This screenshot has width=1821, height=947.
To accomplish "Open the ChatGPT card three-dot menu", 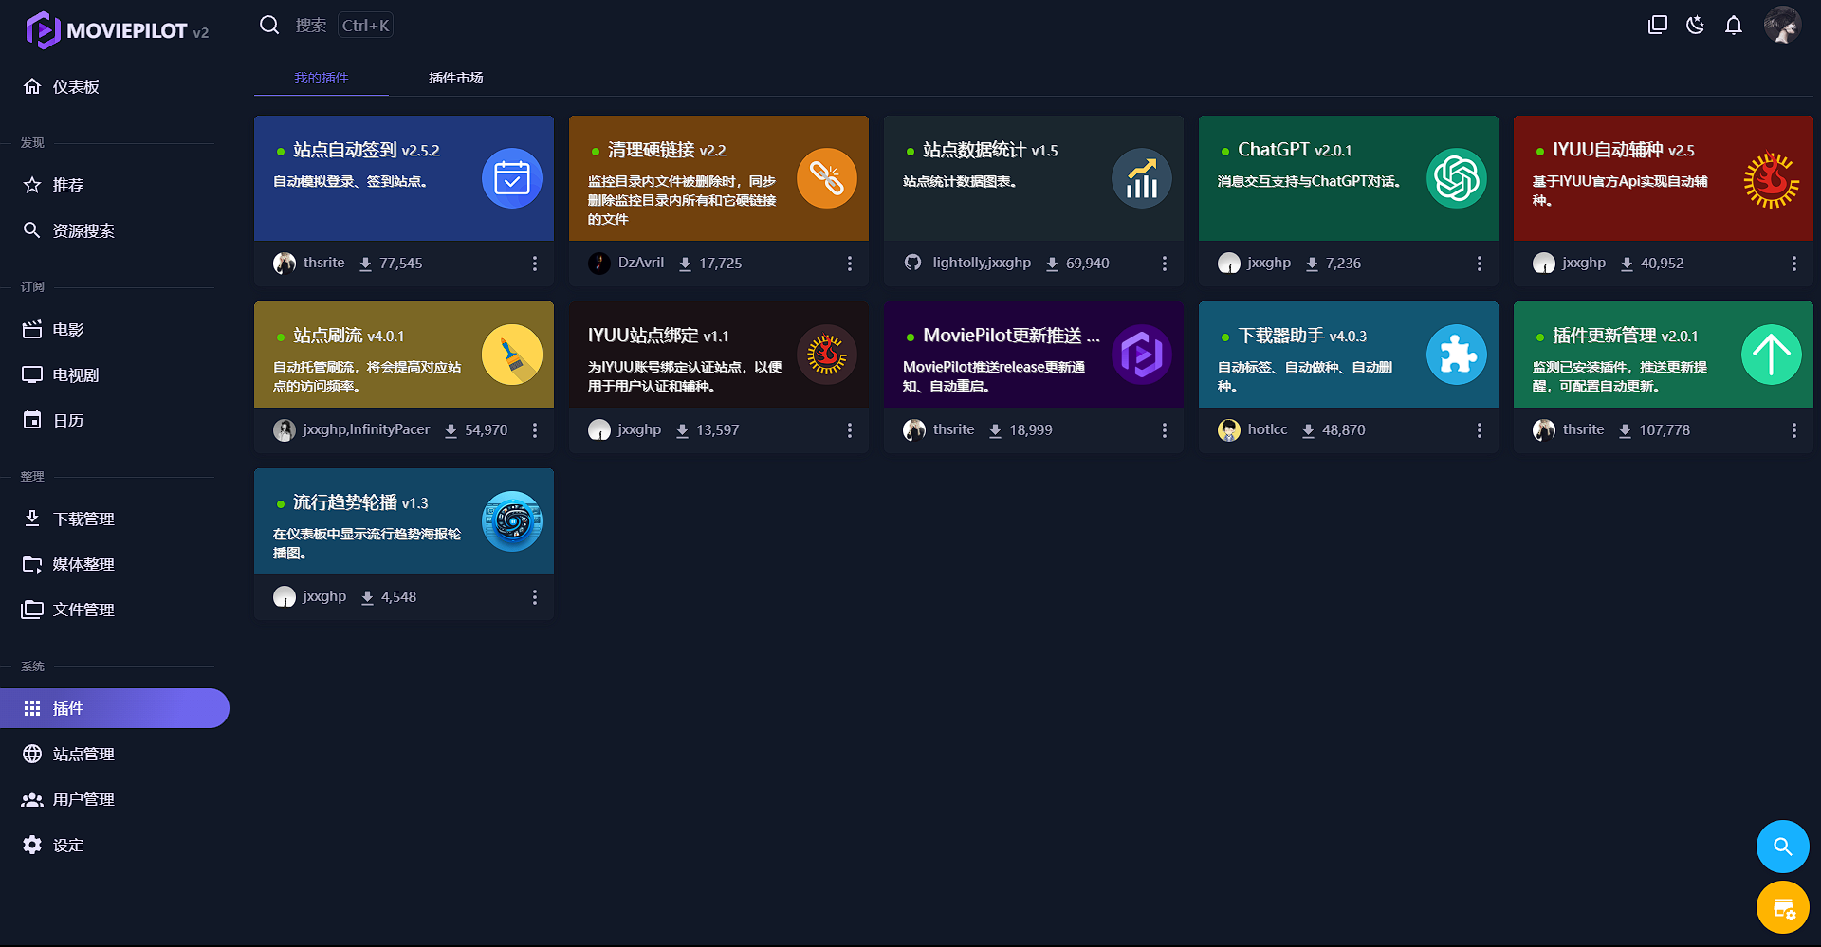I will point(1480,264).
